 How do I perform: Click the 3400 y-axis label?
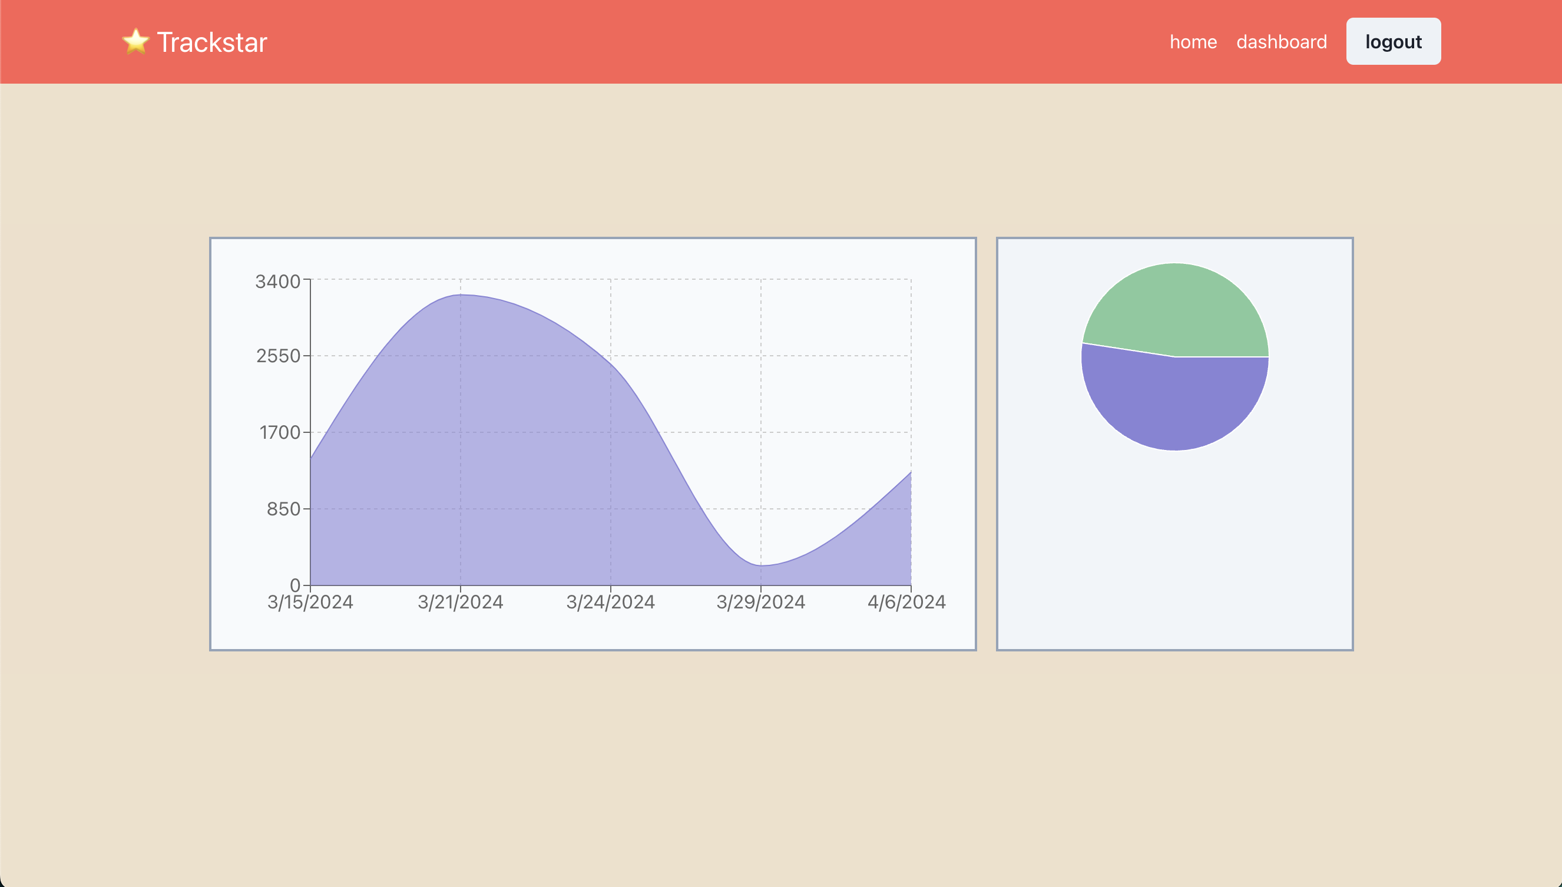pyautogui.click(x=277, y=282)
